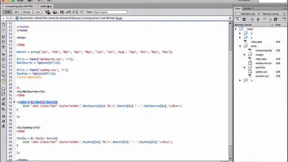Image resolution: width=288 pixels, height=162 pixels.
Task: Collapse code fold triangle at line 33
Action: [x=14, y=102]
